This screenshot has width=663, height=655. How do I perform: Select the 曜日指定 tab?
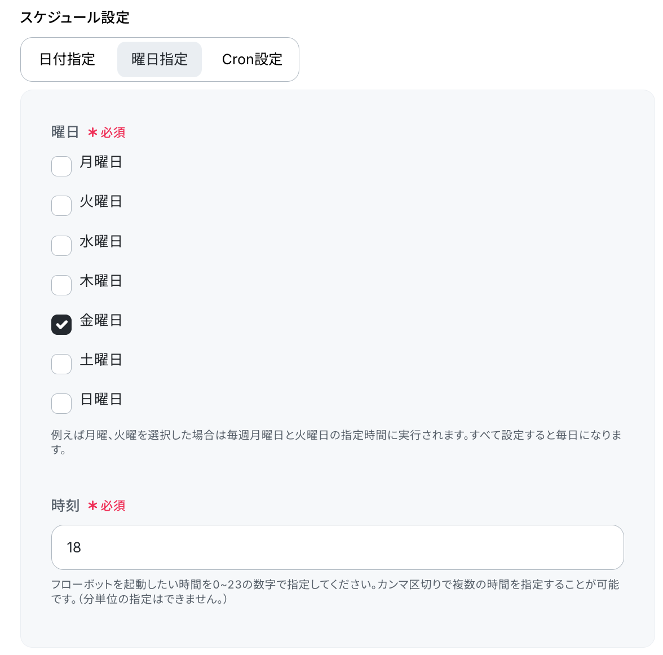160,59
